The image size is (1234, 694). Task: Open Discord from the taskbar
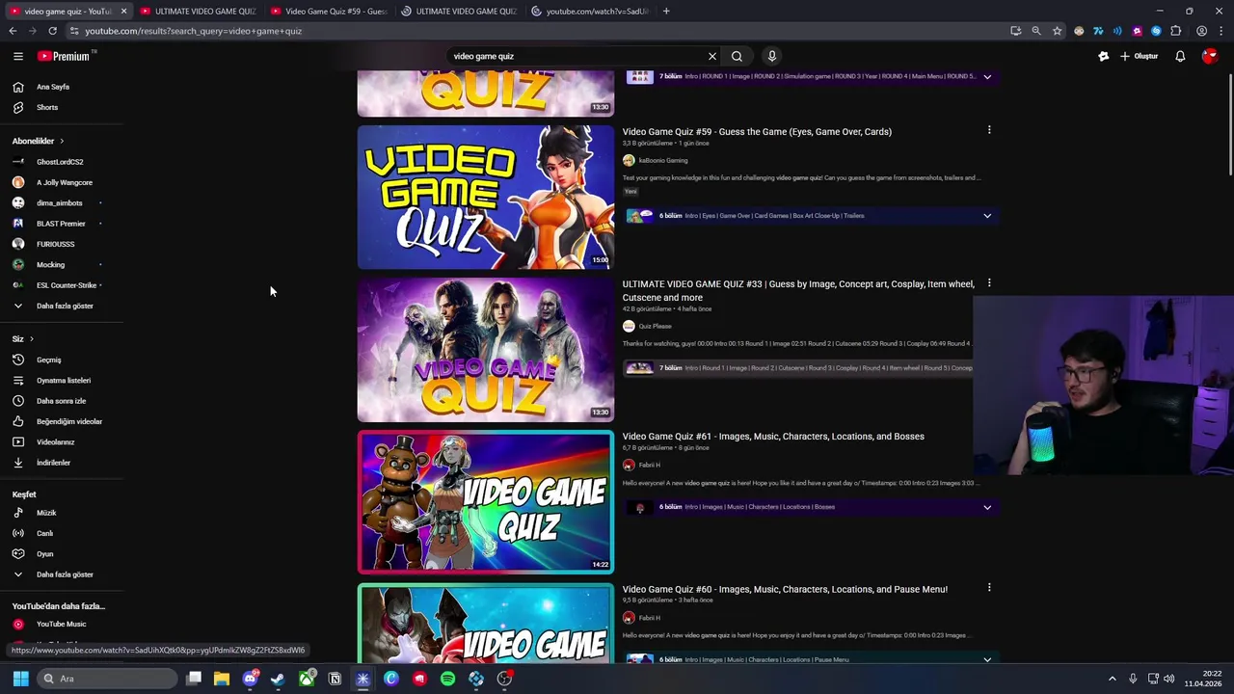click(x=250, y=679)
